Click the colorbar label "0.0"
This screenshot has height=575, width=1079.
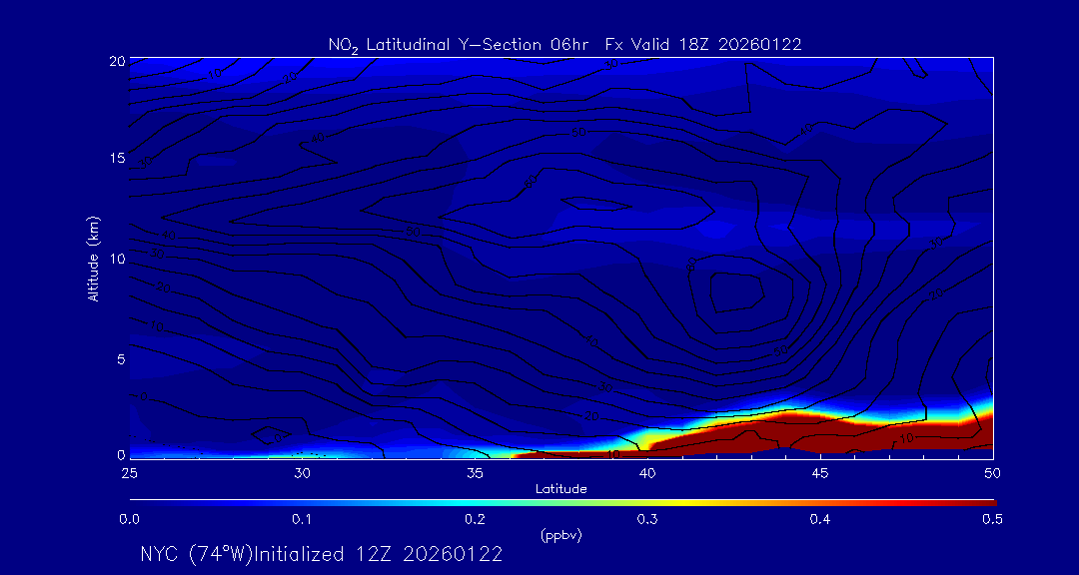coord(130,519)
